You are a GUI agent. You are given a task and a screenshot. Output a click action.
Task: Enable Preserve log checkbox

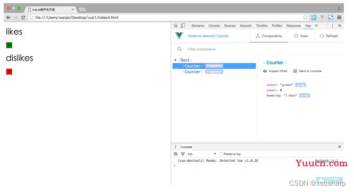(x=221, y=154)
